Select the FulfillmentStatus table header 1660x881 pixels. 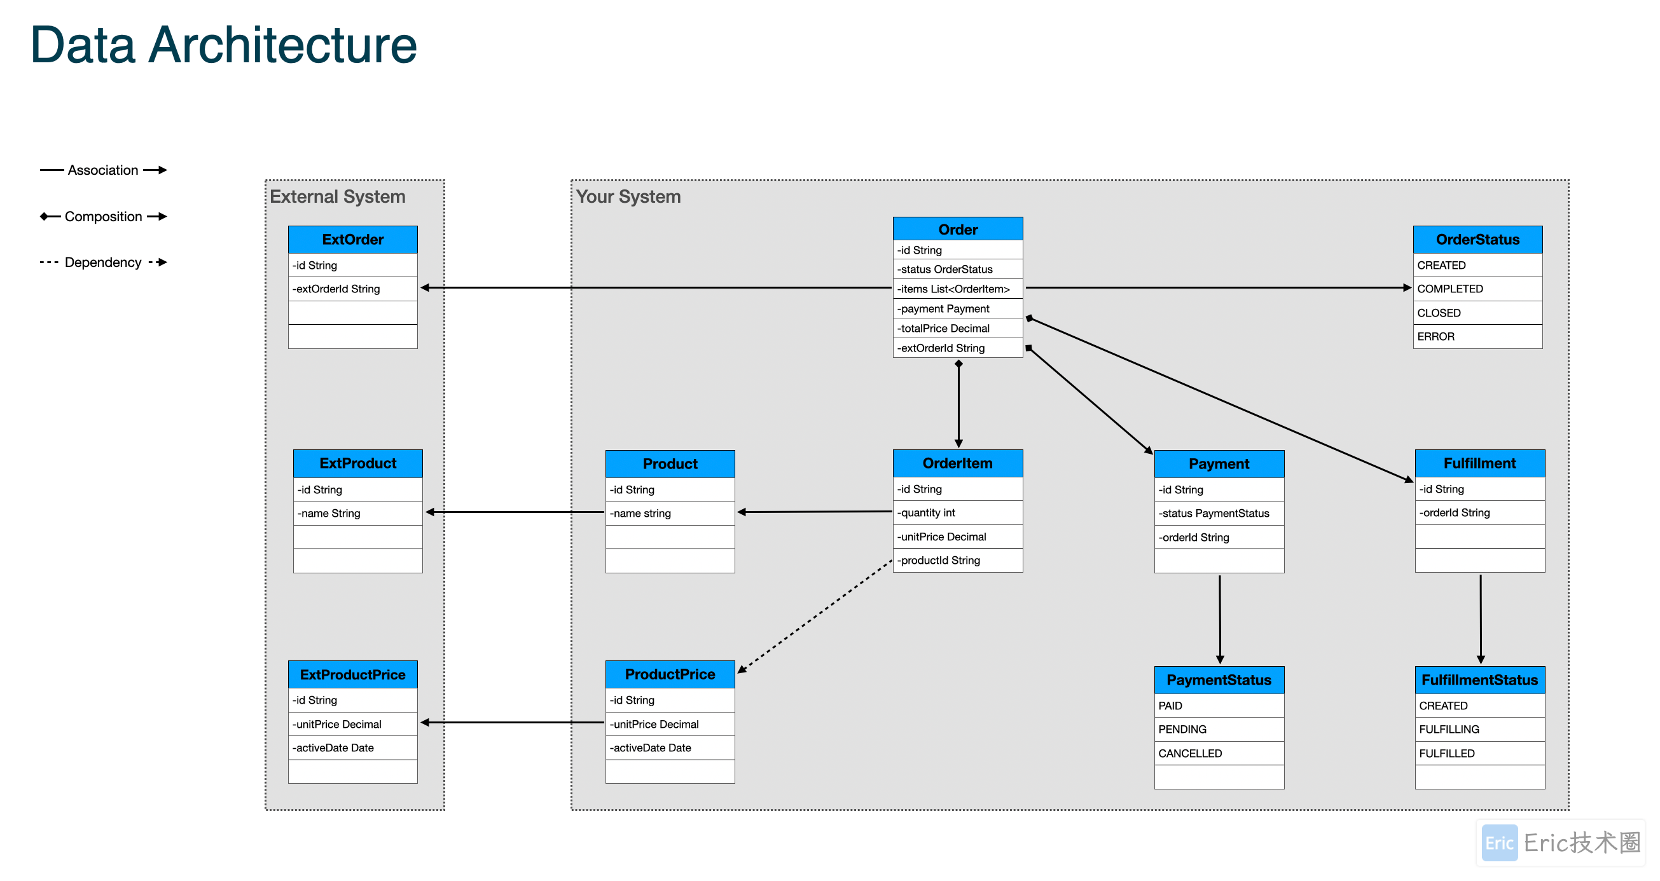[1479, 680]
